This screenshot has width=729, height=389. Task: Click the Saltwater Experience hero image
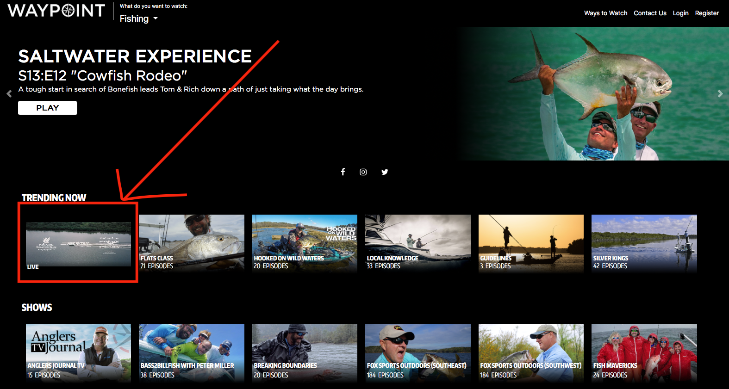[592, 93]
